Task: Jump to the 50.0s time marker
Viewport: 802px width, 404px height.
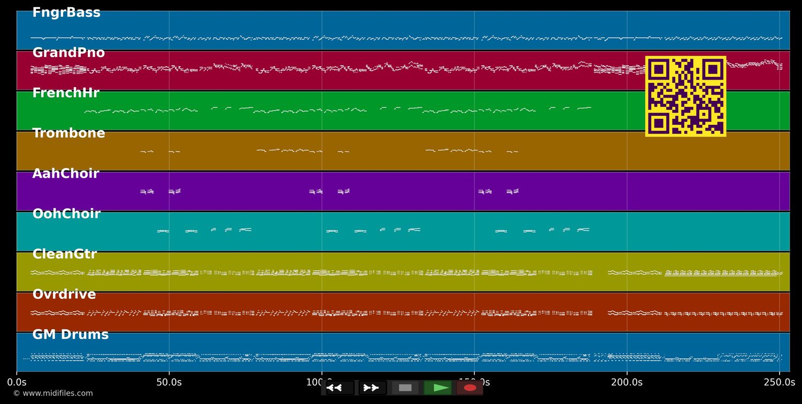Action: tap(169, 382)
